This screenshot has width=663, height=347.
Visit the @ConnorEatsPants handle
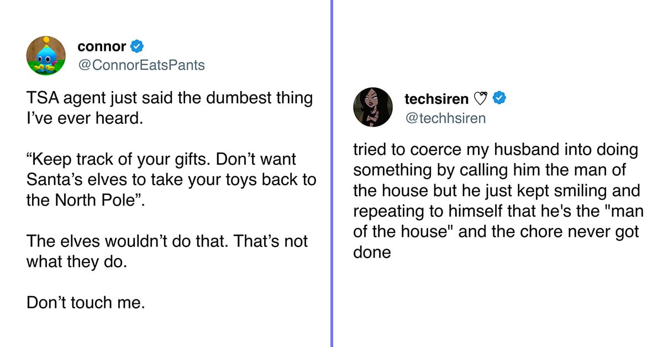(141, 65)
